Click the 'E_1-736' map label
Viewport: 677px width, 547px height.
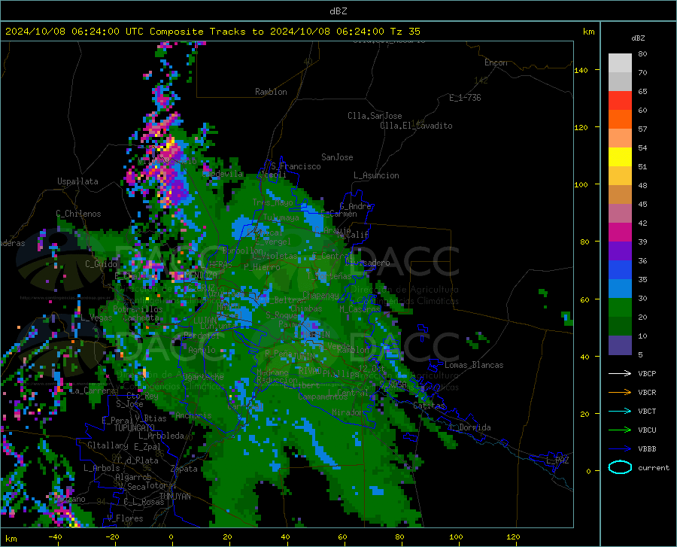pos(465,98)
